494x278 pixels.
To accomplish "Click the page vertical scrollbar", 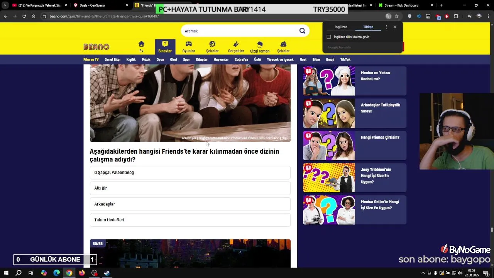I will click(492, 230).
